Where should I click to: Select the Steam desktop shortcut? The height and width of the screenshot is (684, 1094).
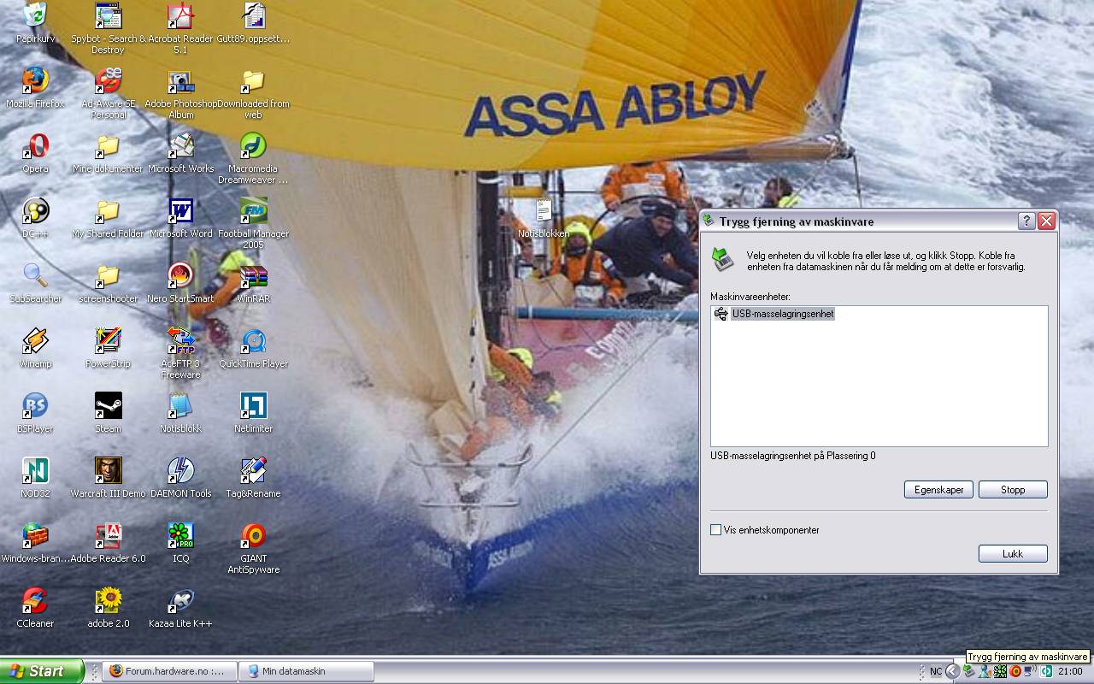coord(108,407)
